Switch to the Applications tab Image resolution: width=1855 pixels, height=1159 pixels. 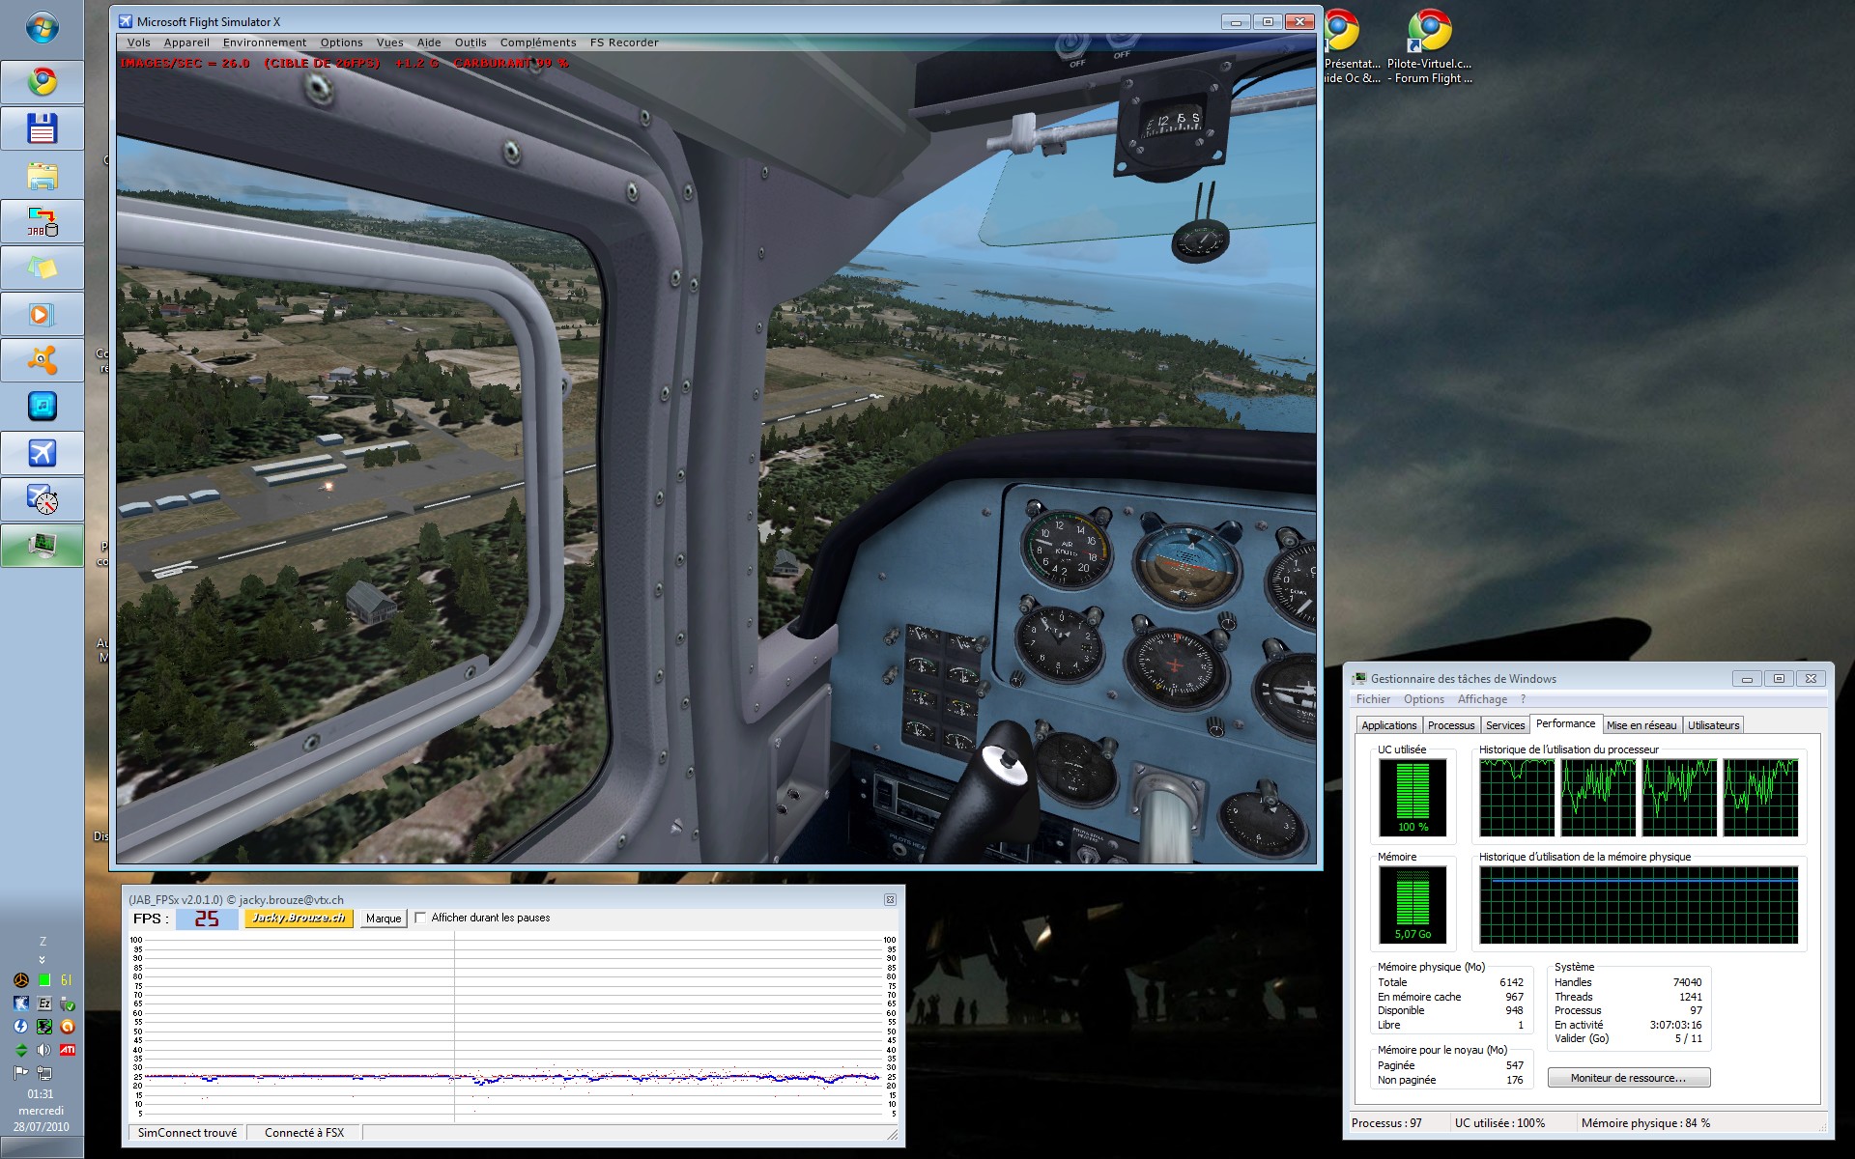[1388, 725]
